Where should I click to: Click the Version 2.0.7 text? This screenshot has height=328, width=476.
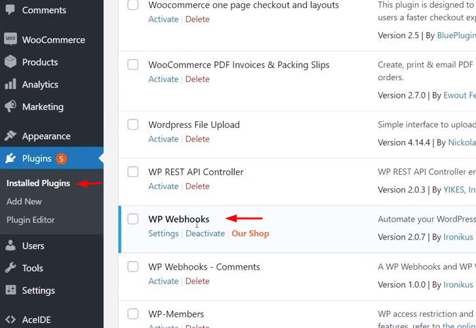(401, 237)
